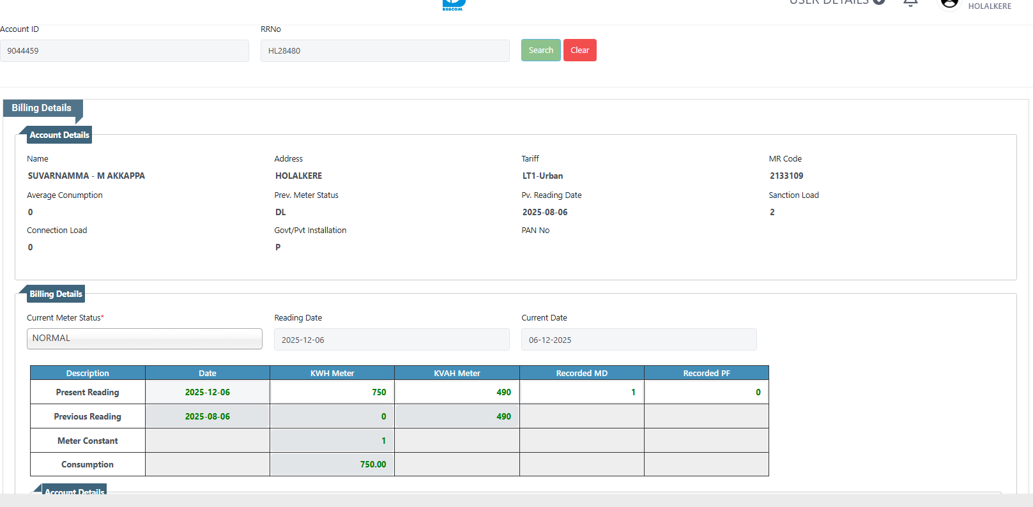Select the Billing Details main tab header
This screenshot has height=507, width=1033.
coord(42,108)
